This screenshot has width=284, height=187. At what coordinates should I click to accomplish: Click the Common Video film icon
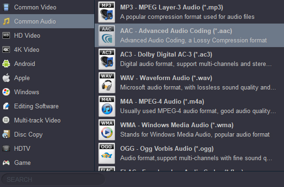(x=6, y=7)
